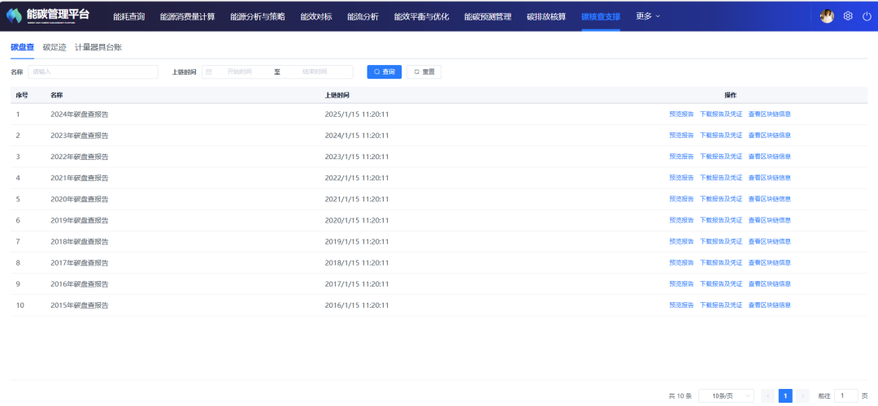The image size is (878, 406).
Task: Expand the 更多 dropdown menu
Action: tap(648, 16)
